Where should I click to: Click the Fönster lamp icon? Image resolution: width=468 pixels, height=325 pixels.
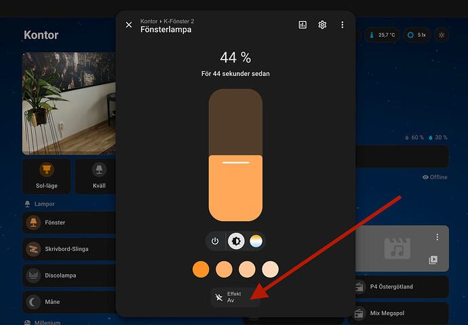pos(33,223)
